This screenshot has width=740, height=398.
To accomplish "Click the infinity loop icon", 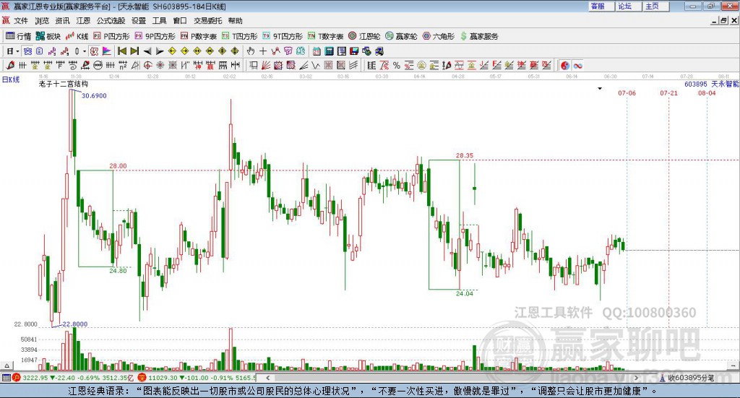I will pos(577,66).
